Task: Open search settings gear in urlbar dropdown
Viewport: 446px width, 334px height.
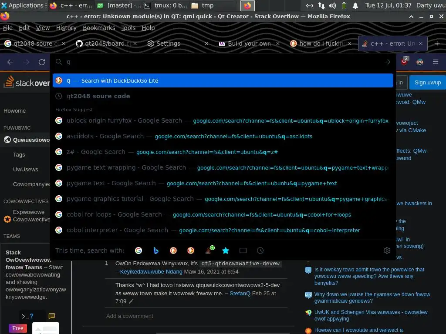Action: (387, 250)
